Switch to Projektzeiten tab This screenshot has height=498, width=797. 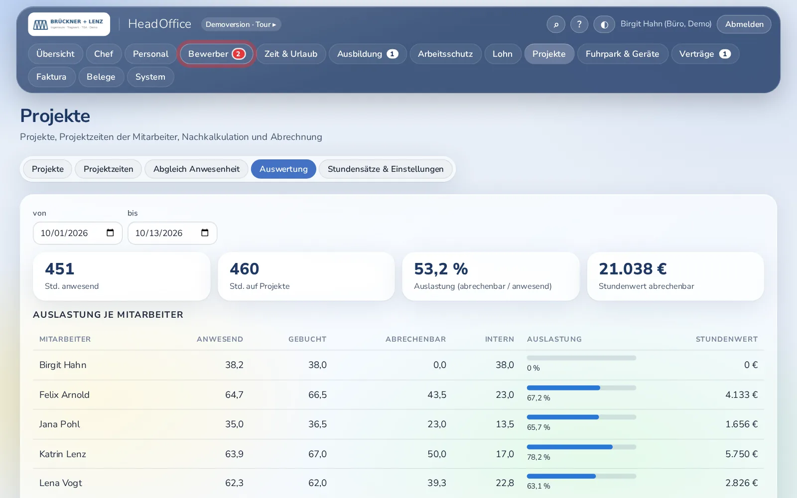pyautogui.click(x=109, y=169)
